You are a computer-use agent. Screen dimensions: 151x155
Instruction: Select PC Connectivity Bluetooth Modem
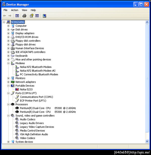39,74
